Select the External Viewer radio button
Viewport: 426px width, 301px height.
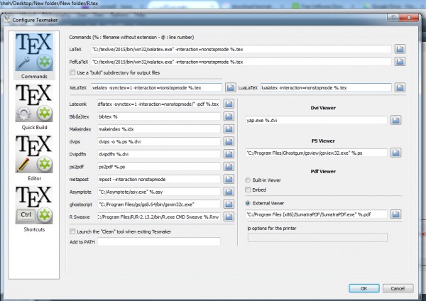point(248,201)
